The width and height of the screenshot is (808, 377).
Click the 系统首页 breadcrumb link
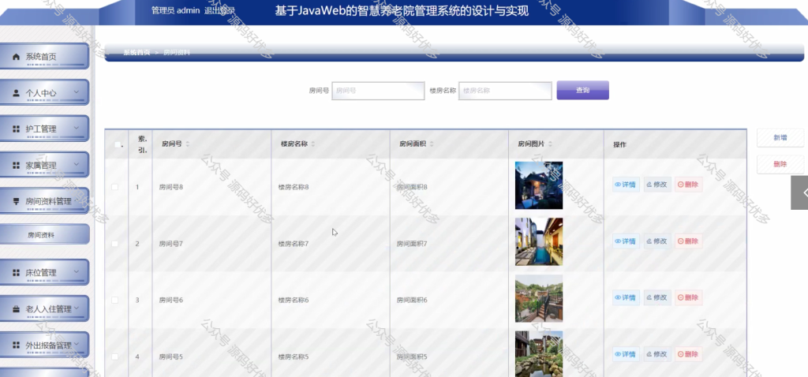pos(137,52)
